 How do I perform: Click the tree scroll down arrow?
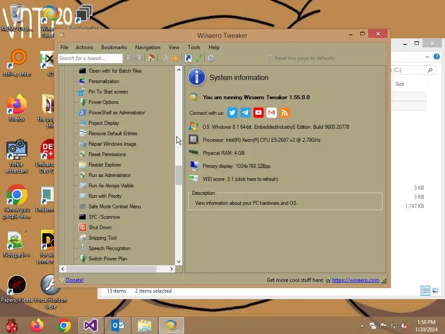coord(179,261)
